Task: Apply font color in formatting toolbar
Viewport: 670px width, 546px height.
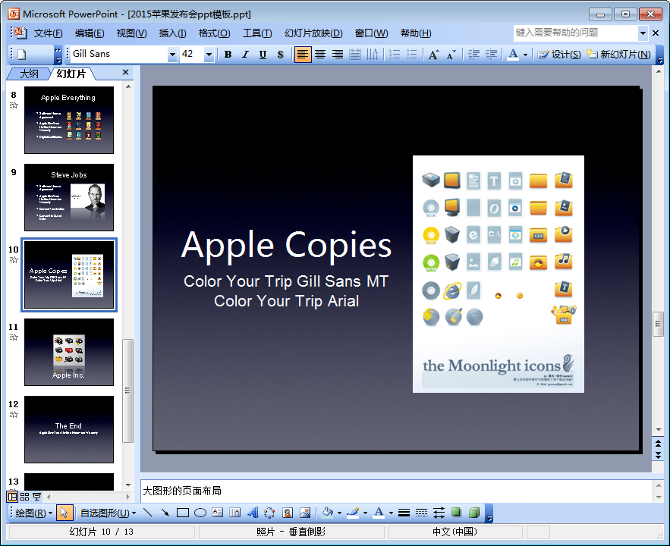Action: click(513, 54)
